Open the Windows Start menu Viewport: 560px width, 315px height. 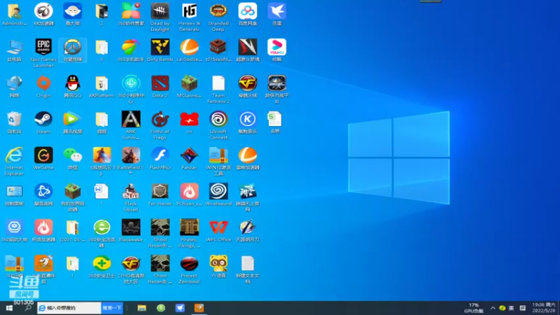coord(9,308)
